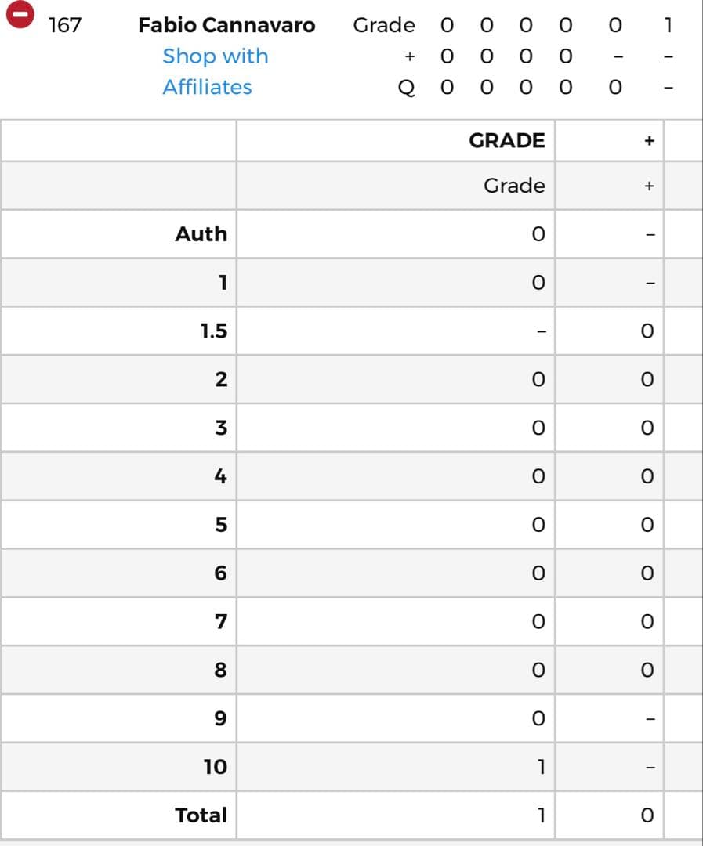Click the plus column value in row 7
703x846 pixels.
[647, 622]
